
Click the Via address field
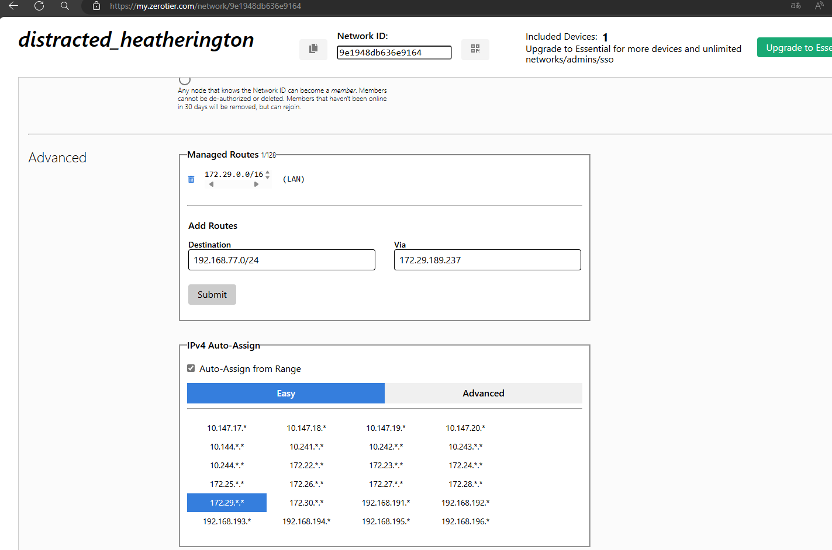click(488, 260)
